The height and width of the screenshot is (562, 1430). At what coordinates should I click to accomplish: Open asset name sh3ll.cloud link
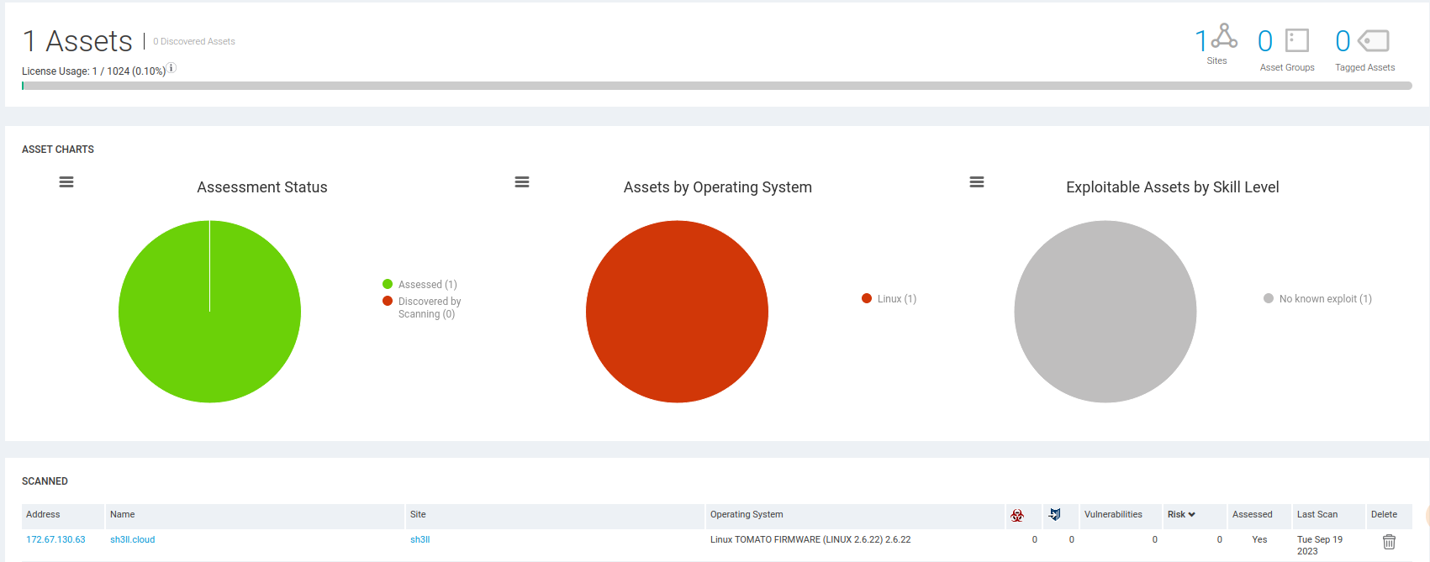click(133, 539)
